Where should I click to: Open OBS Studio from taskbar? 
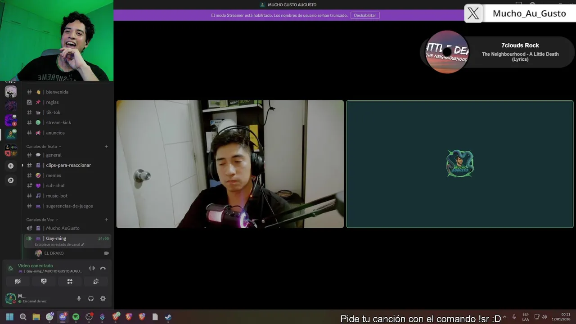(89, 317)
